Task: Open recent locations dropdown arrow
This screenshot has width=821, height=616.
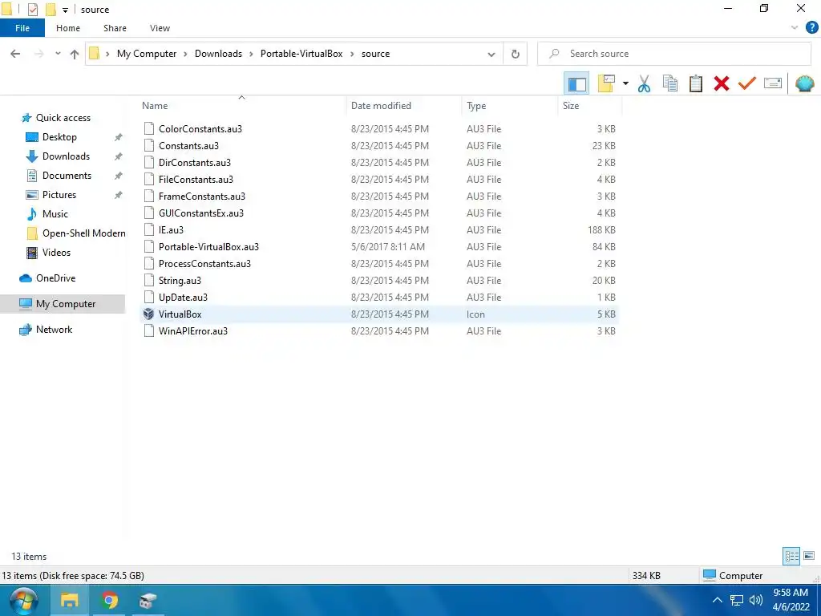Action: coord(58,54)
